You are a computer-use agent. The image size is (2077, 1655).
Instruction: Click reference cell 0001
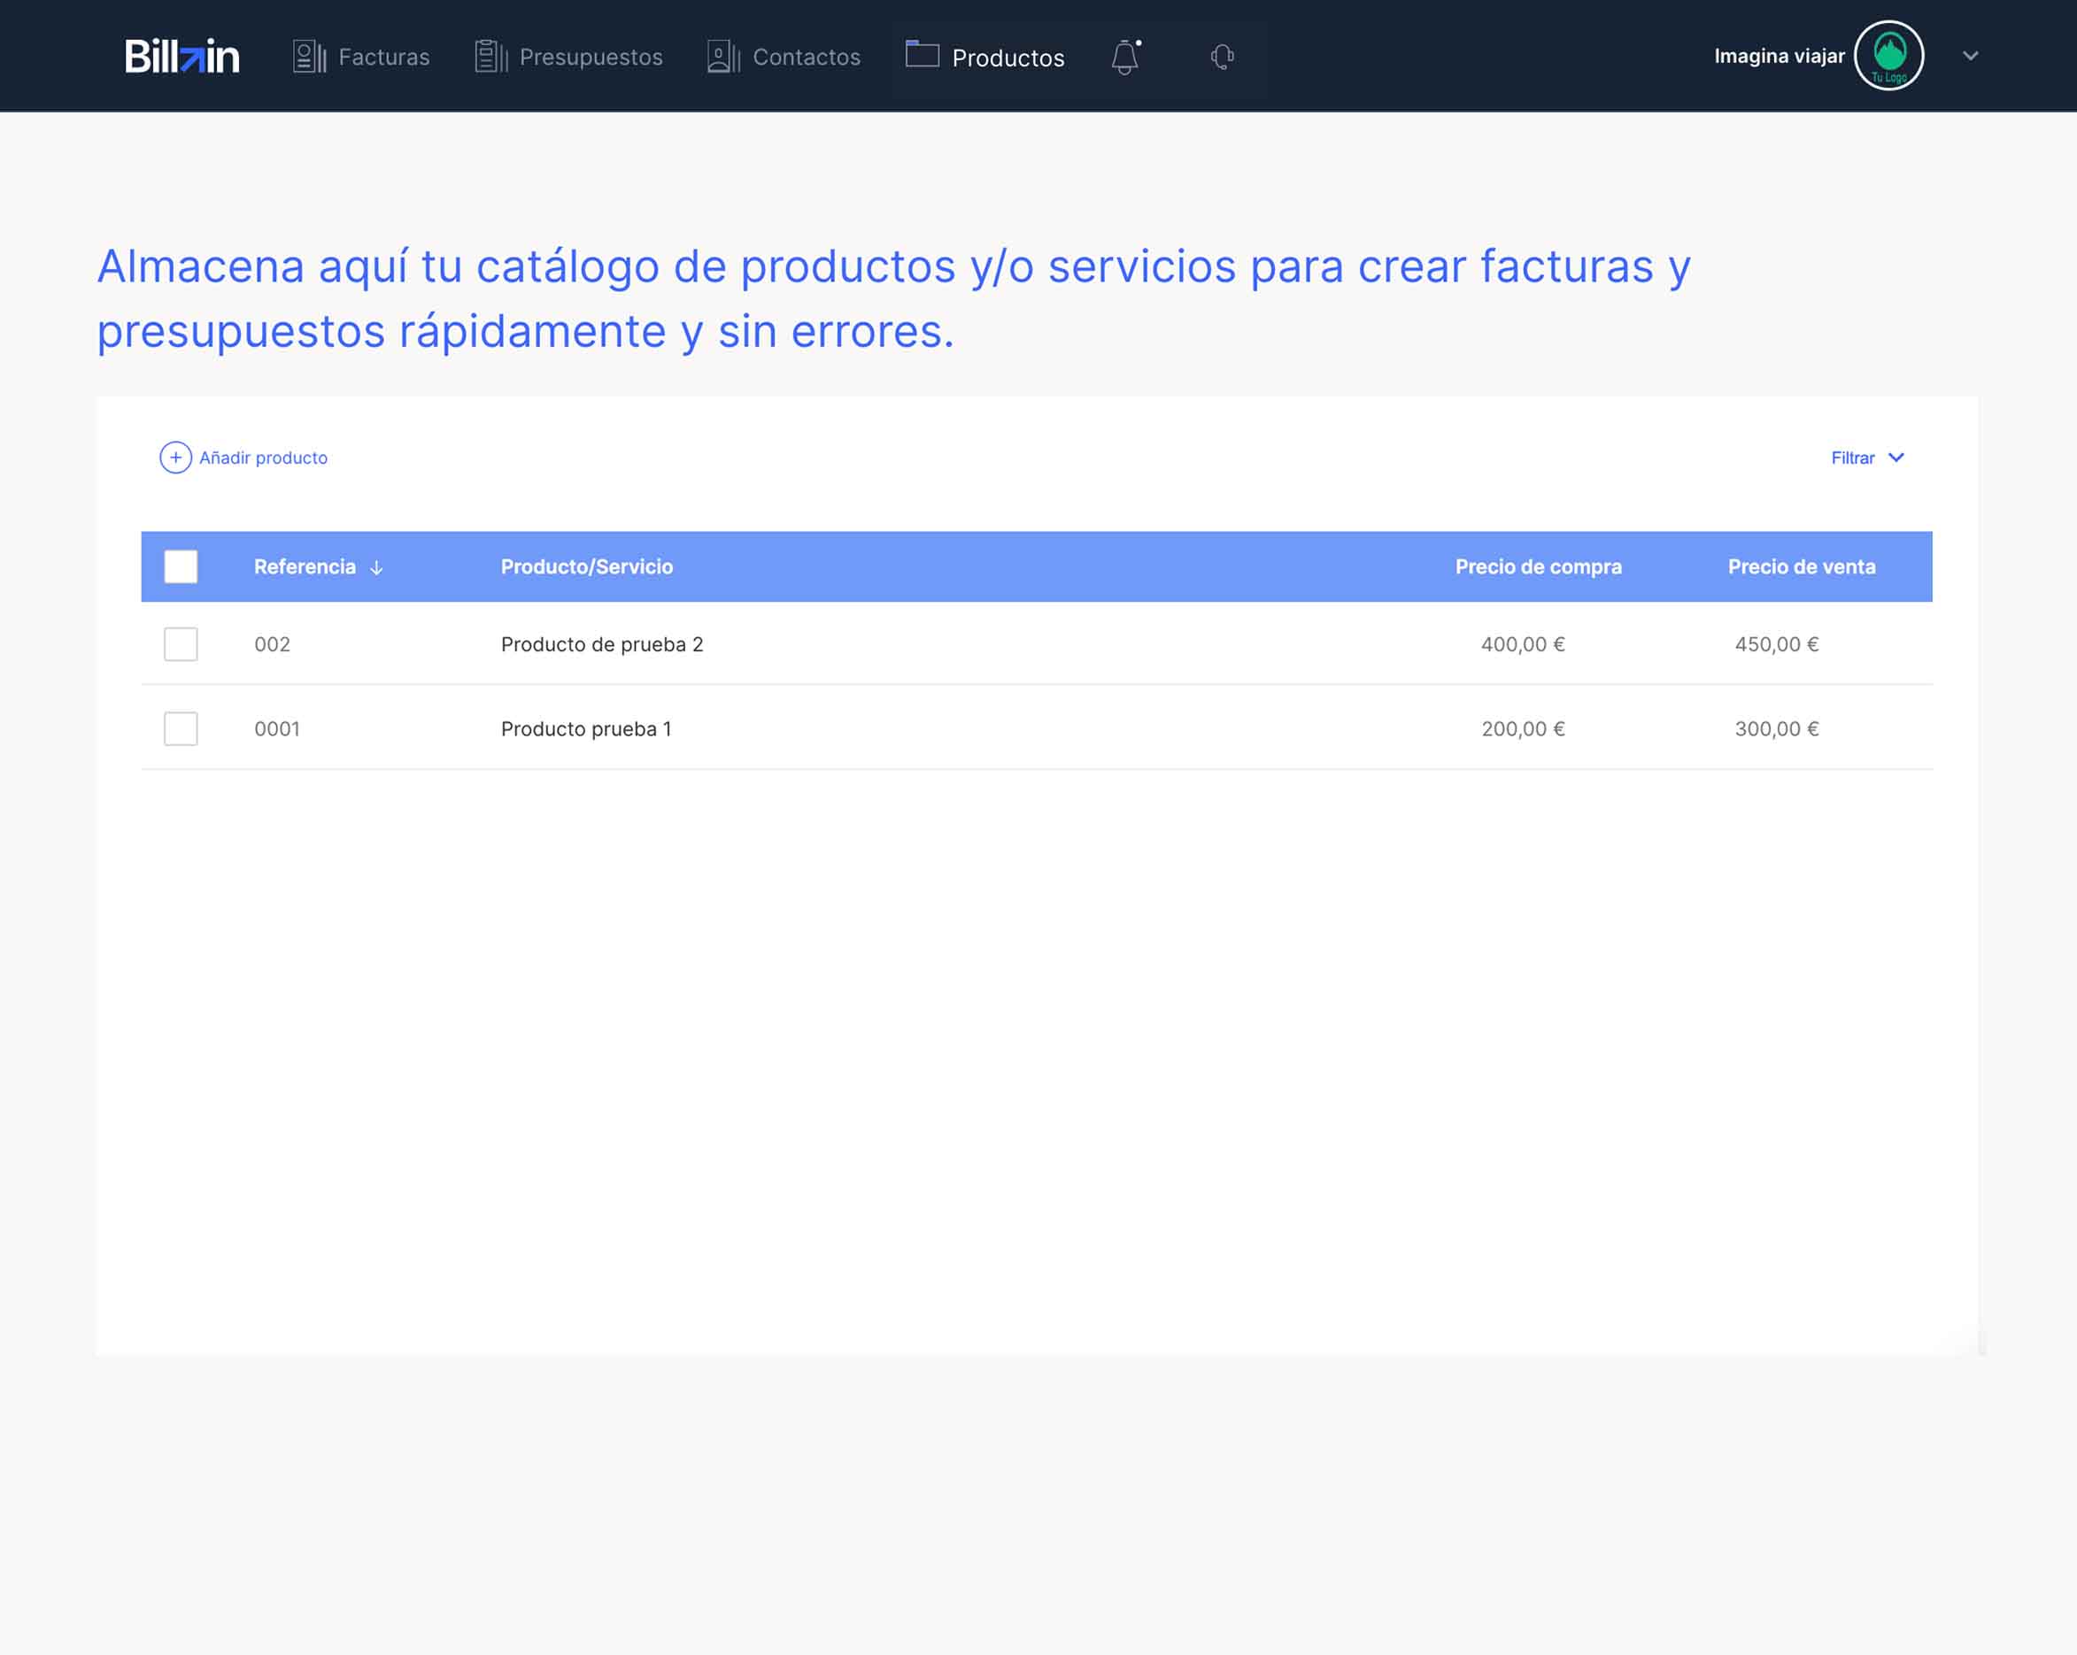(276, 728)
